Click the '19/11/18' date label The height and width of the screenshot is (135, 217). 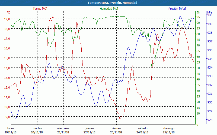tap(11, 133)
